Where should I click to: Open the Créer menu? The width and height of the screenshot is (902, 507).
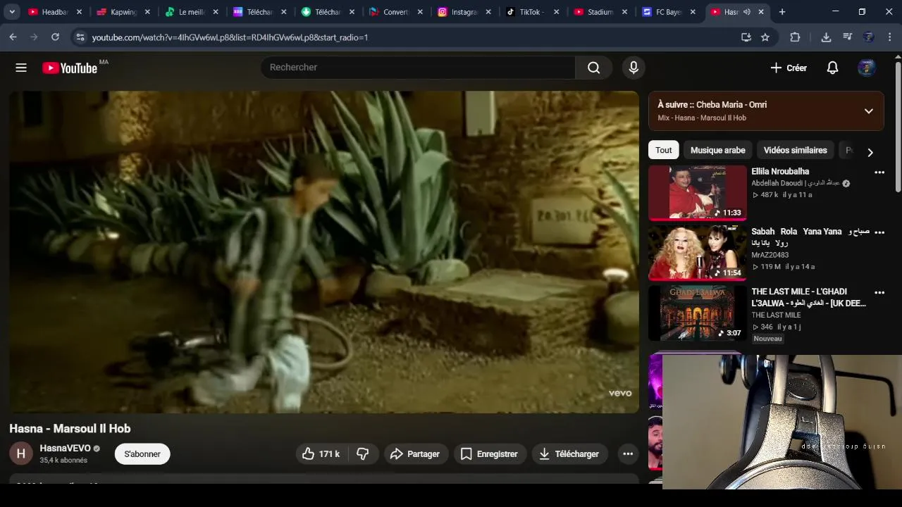point(789,68)
